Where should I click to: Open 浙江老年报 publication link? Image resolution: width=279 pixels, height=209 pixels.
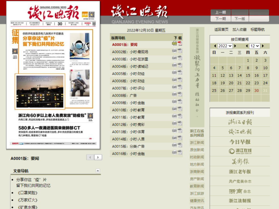(x=240, y=172)
